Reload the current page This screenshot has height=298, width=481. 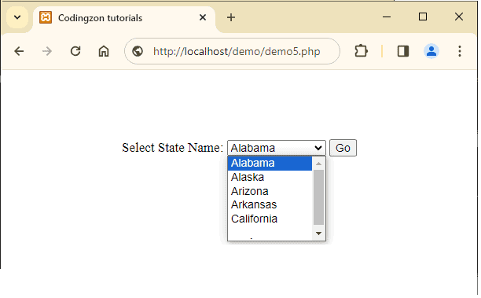click(75, 51)
